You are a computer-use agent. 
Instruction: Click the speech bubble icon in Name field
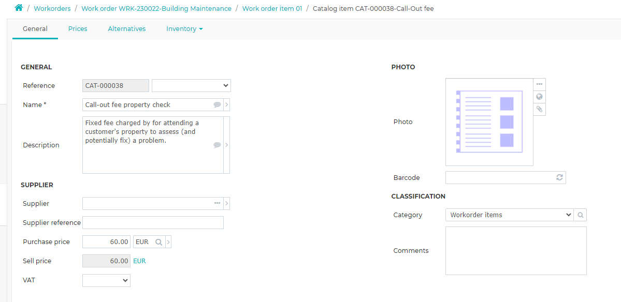tap(217, 105)
